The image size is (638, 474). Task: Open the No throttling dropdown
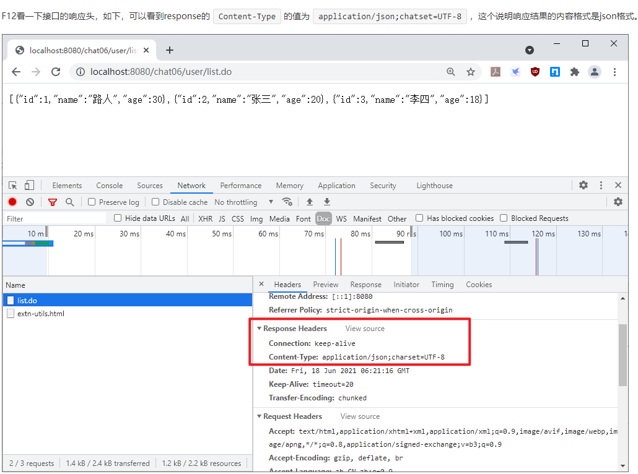(243, 202)
